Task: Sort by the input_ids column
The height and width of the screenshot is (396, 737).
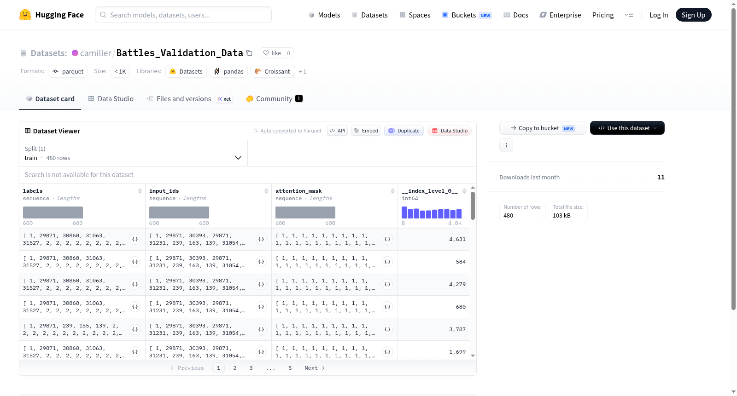Action: [266, 191]
